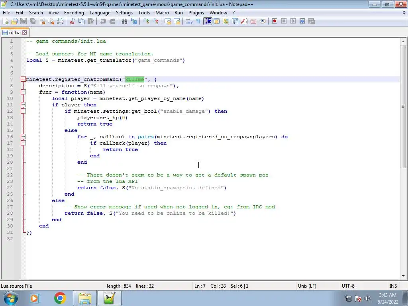Stop macro recording button
This screenshot has width=408, height=306.
pyautogui.click(x=284, y=22)
